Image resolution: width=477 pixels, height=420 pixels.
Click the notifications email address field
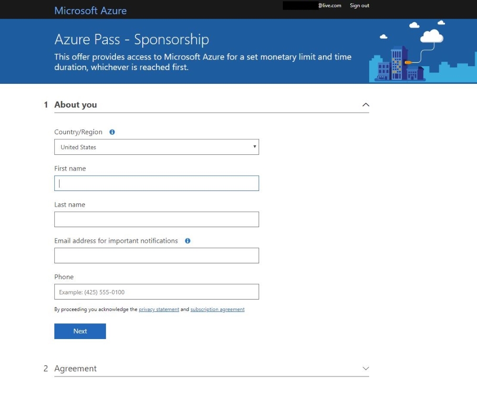pyautogui.click(x=156, y=255)
